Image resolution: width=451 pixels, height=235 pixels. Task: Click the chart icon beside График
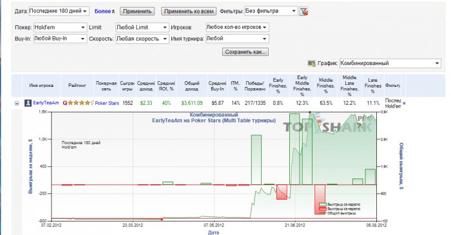pos(311,63)
